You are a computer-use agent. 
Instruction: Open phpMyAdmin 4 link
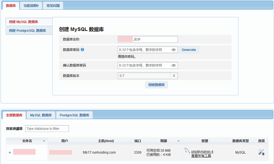pos(202,152)
